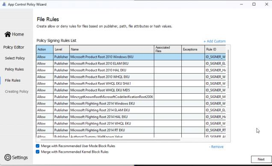Screen dimensions: 272x166
Task: Click Publisher cell of Product Root 2010 HAL row
Action: pos(61,70)
